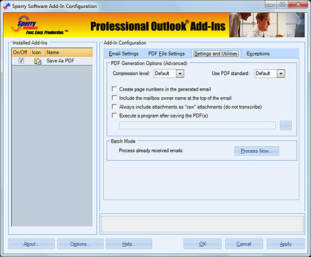Open the Use PDF standard dropdown

pyautogui.click(x=281, y=74)
